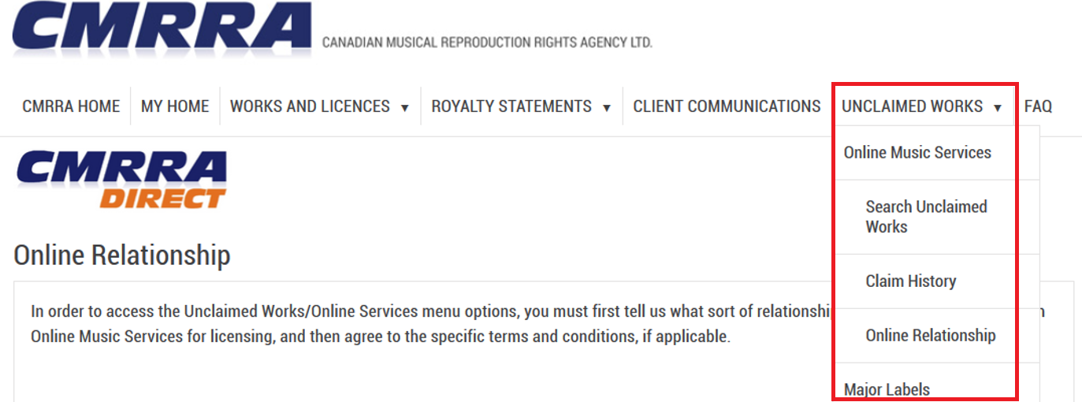The height and width of the screenshot is (402, 1082).
Task: Expand the Royalty Statements dropdown arrow
Action: click(607, 108)
